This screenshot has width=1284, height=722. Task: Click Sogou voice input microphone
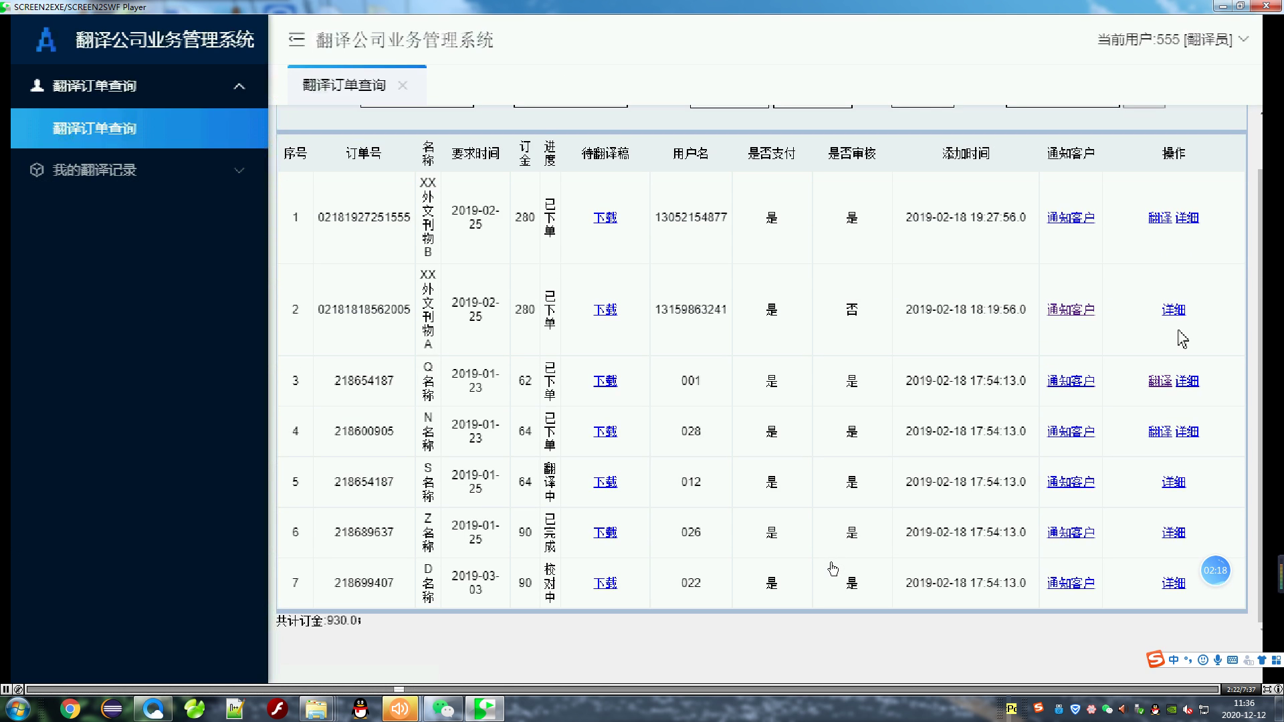click(1218, 660)
